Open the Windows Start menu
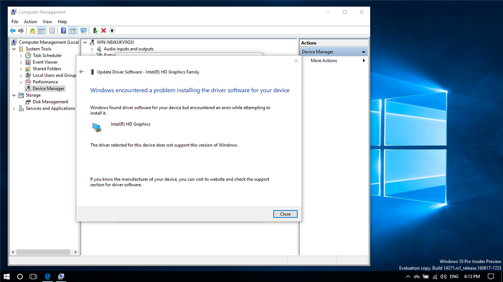Image resolution: width=503 pixels, height=282 pixels. click(6, 276)
